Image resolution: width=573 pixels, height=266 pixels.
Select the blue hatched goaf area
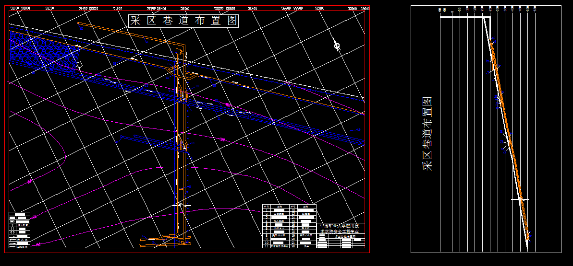pyautogui.click(x=44, y=53)
